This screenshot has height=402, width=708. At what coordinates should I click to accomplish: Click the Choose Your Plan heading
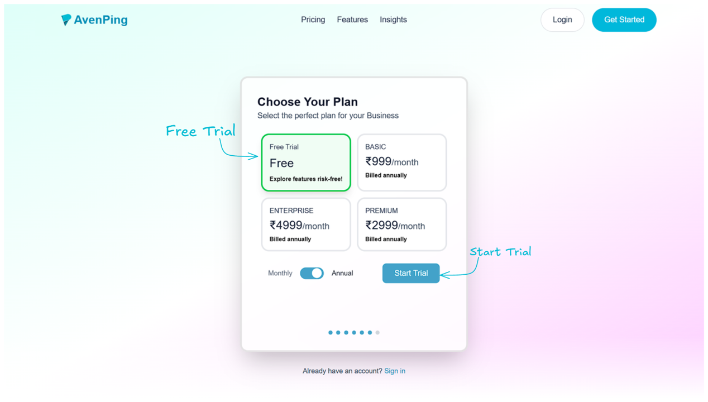[308, 102]
